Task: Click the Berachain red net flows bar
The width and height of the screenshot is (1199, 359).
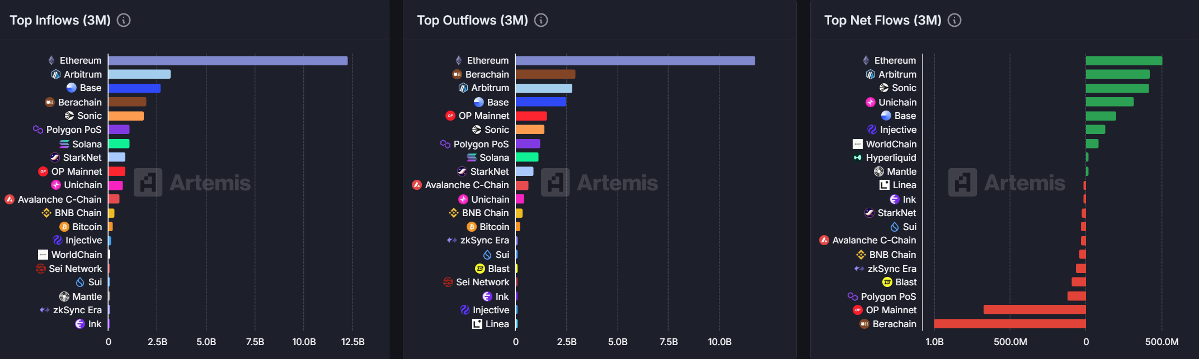Action: 1010,324
